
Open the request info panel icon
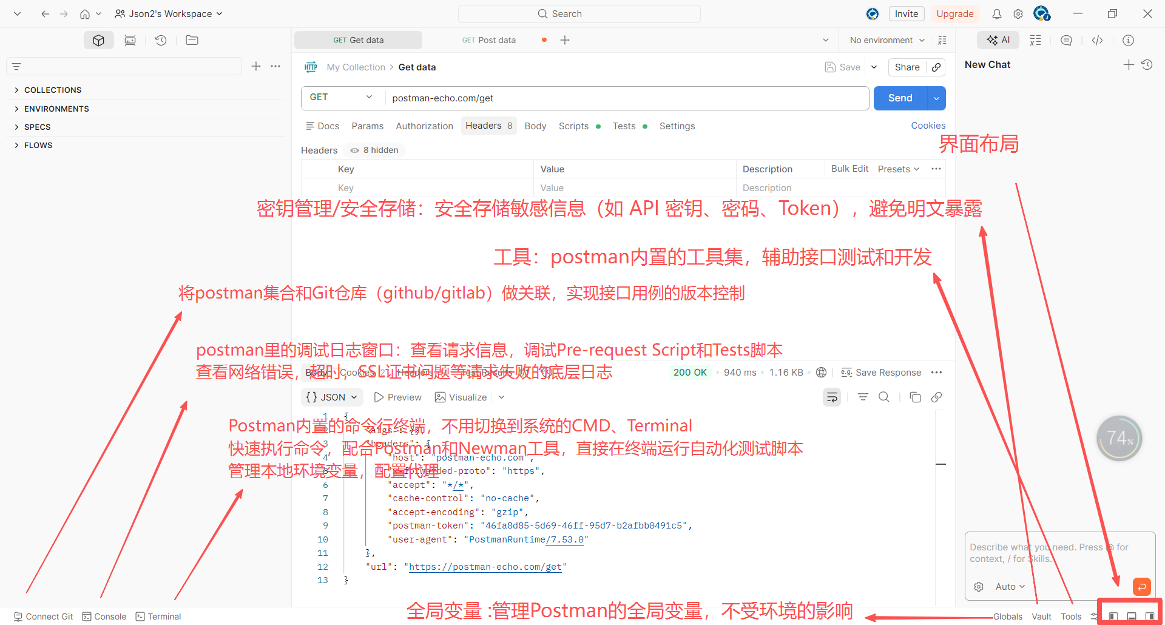click(1128, 40)
